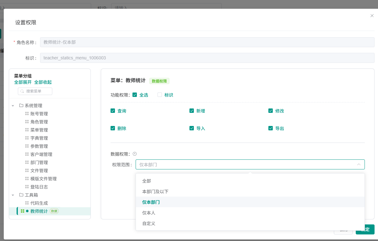The image size is (378, 241).
Task: Open the 代码生成 tree item
Action: [39, 203]
